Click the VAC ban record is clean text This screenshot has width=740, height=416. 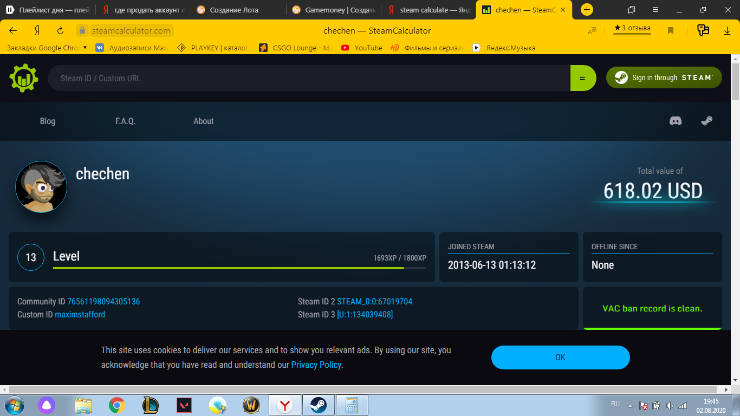[x=652, y=308]
